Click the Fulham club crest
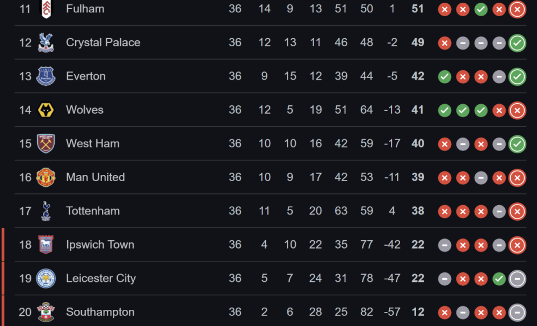Viewport: 537px width, 326px height. tap(46, 8)
